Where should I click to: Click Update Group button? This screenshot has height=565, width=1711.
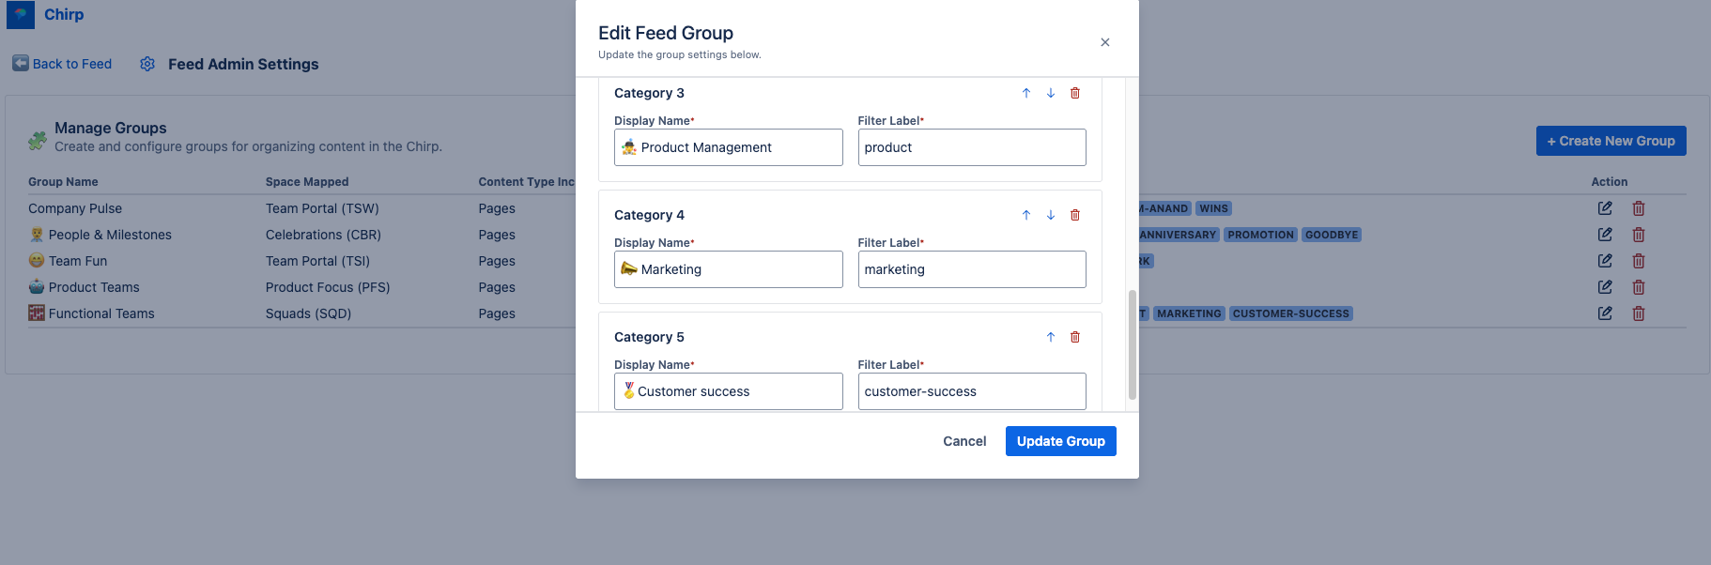coord(1061,441)
